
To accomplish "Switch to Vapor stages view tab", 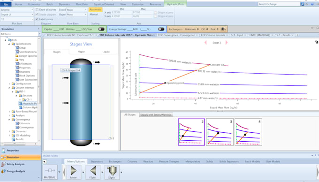I will tap(81, 52).
